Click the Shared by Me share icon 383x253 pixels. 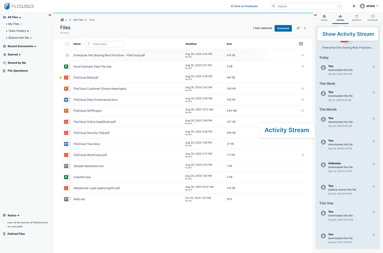pyautogui.click(x=4, y=63)
